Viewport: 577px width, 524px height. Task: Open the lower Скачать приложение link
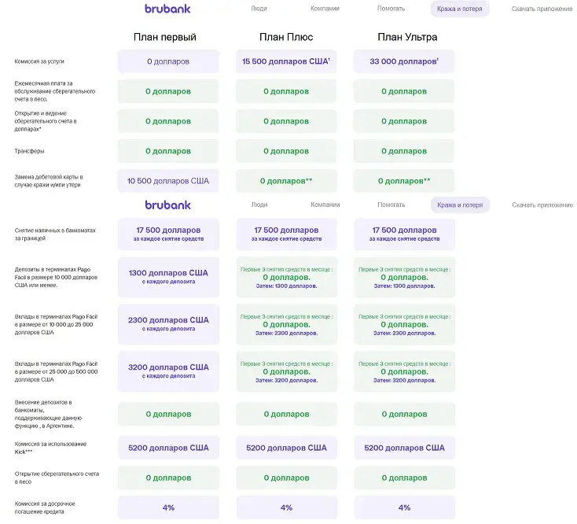[542, 205]
